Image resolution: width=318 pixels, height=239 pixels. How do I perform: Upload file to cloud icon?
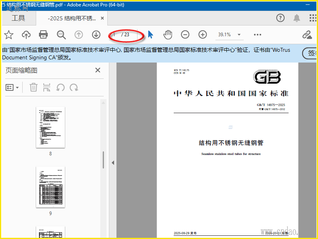click(26, 35)
